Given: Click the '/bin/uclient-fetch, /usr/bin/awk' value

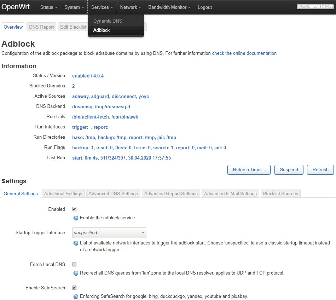Looking at the screenshot, I should 105,117.
